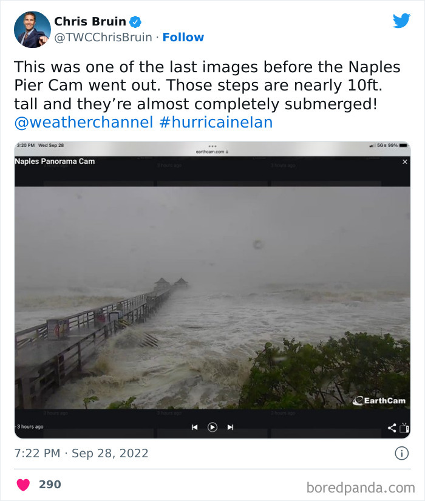Tap the earthcam.com address bar

click(x=212, y=150)
